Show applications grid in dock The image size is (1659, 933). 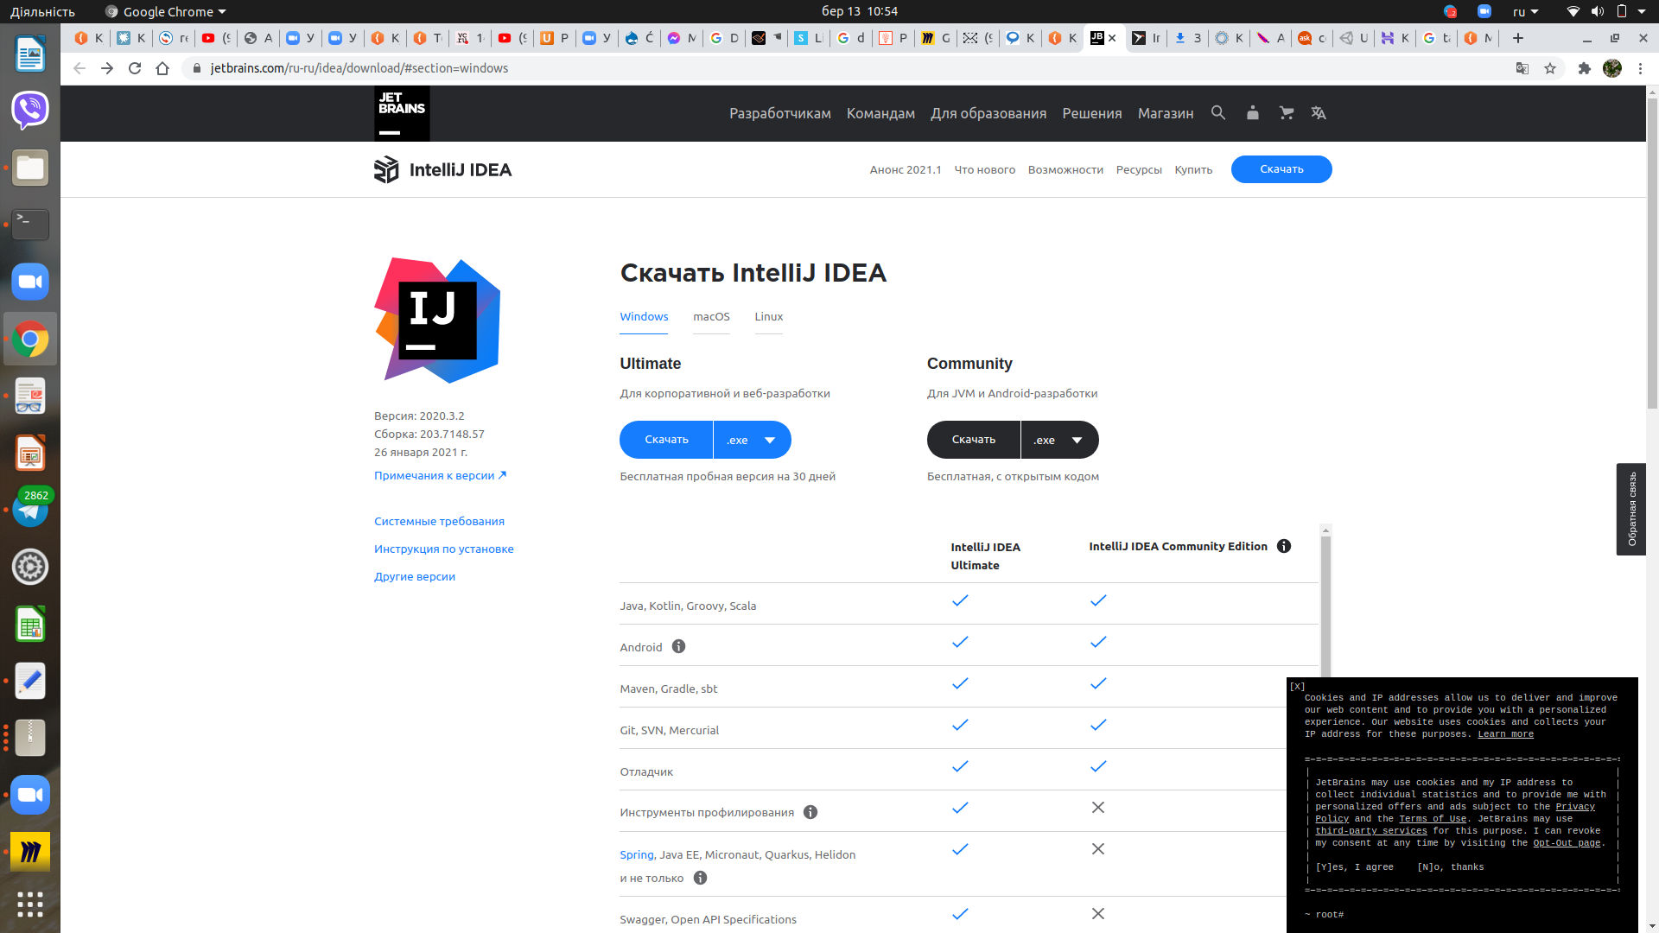click(30, 904)
